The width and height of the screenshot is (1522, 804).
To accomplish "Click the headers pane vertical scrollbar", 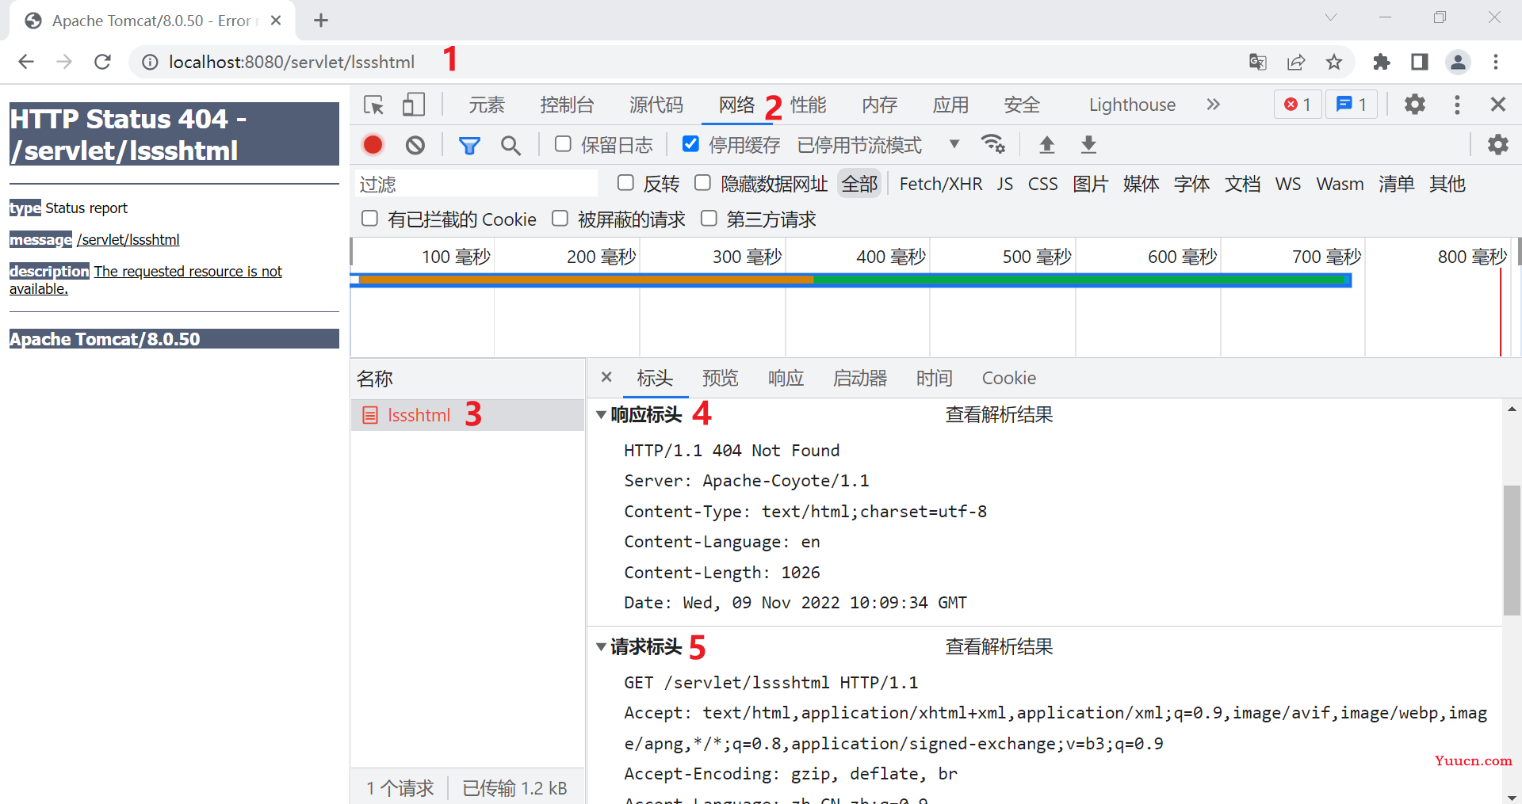I will [x=1512, y=550].
